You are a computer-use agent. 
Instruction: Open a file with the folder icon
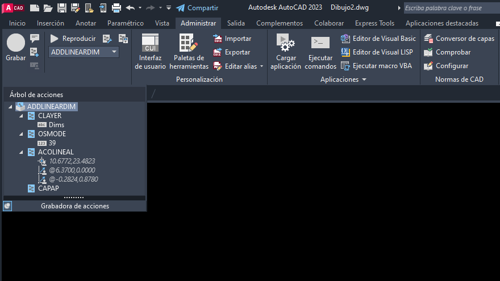(48, 7)
